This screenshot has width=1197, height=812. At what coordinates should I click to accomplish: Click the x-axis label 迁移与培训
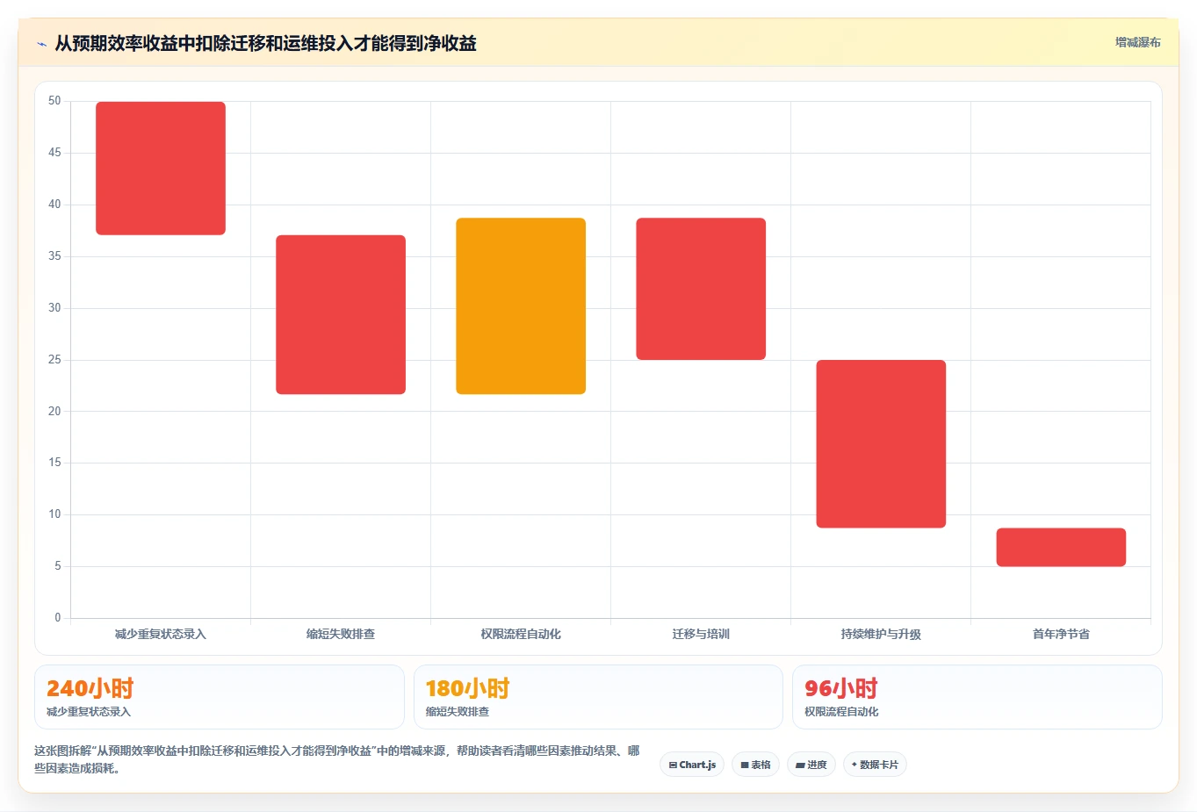(701, 634)
